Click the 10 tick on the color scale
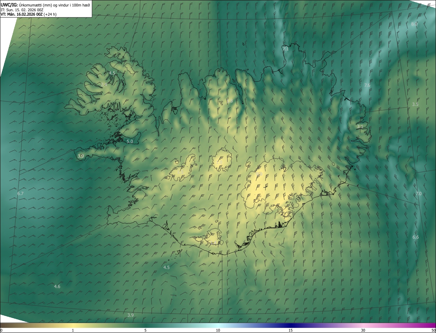The image size is (436, 333). pos(218,330)
